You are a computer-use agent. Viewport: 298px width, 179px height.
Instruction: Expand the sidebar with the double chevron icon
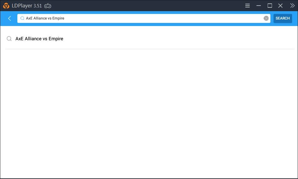point(292,6)
